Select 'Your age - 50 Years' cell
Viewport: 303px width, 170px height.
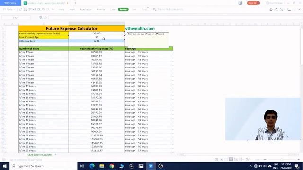[149, 124]
